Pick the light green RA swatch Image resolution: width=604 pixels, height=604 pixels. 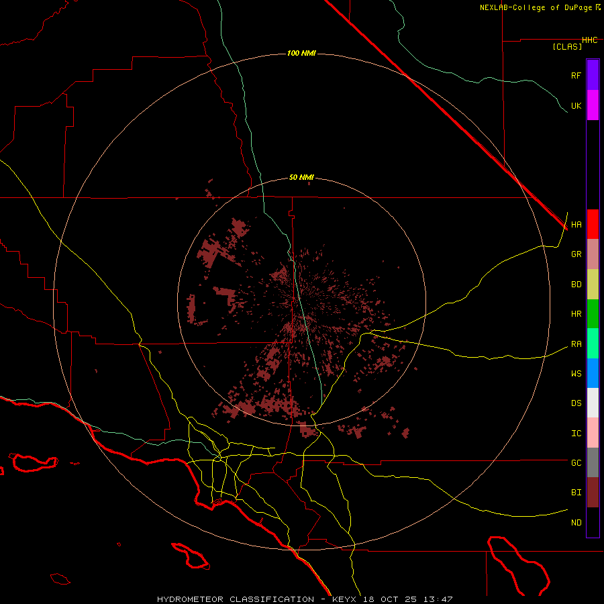[x=593, y=344]
